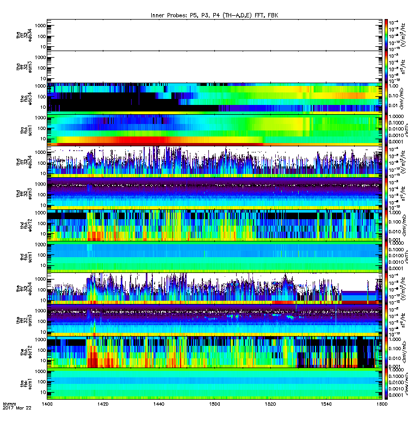Click the '10' tick of thd fff edc34 panel

click(x=43, y=173)
